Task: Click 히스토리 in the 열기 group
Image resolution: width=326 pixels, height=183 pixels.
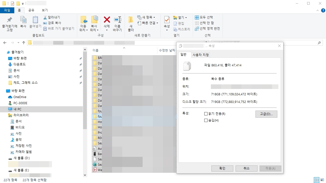Action: pyautogui.click(x=182, y=29)
